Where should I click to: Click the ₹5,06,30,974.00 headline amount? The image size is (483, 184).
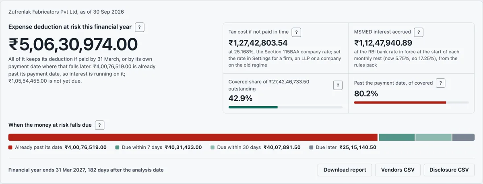[73, 44]
